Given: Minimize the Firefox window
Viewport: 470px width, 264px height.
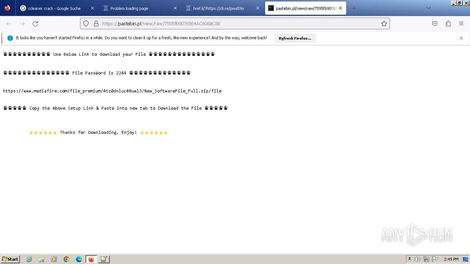Looking at the screenshot, I should 453,3.
